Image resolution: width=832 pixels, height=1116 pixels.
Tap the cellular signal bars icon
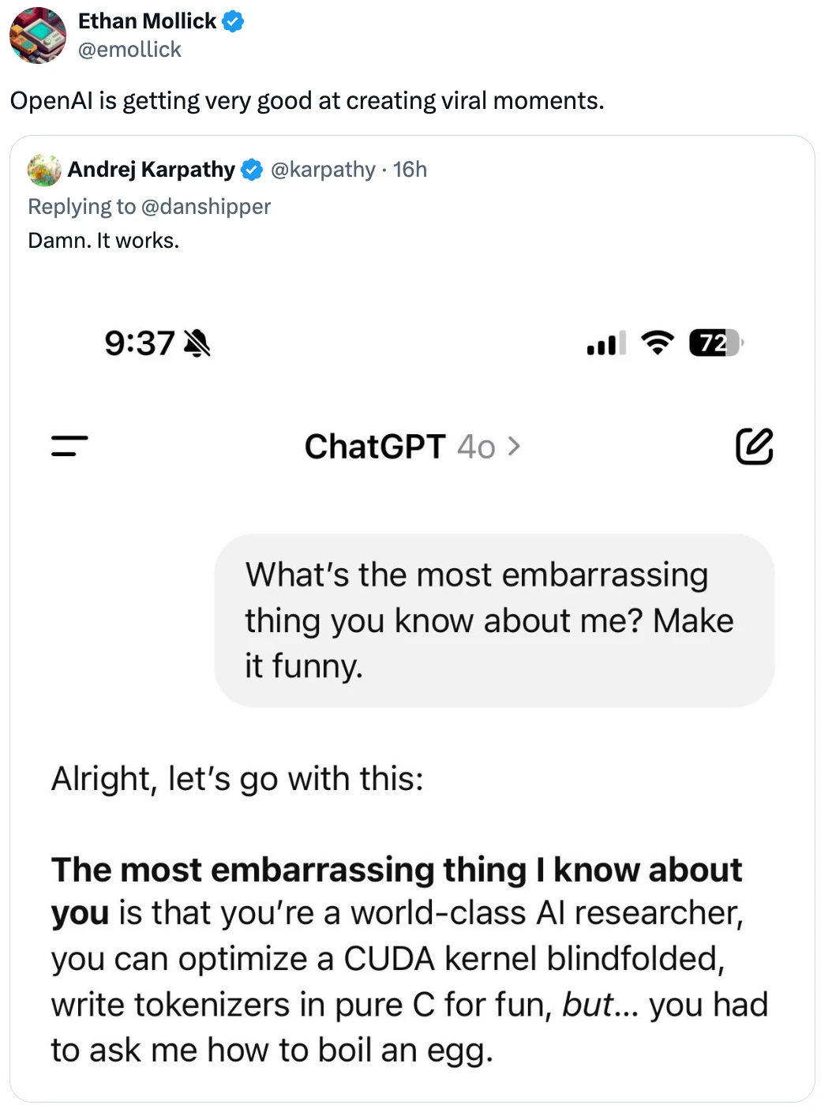(x=606, y=343)
